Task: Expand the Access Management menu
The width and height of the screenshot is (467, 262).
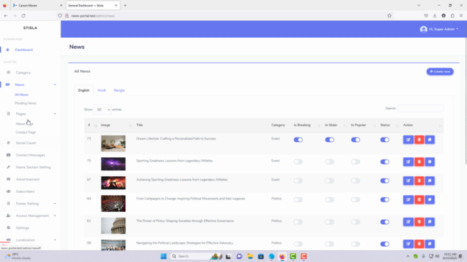Action: click(55, 215)
